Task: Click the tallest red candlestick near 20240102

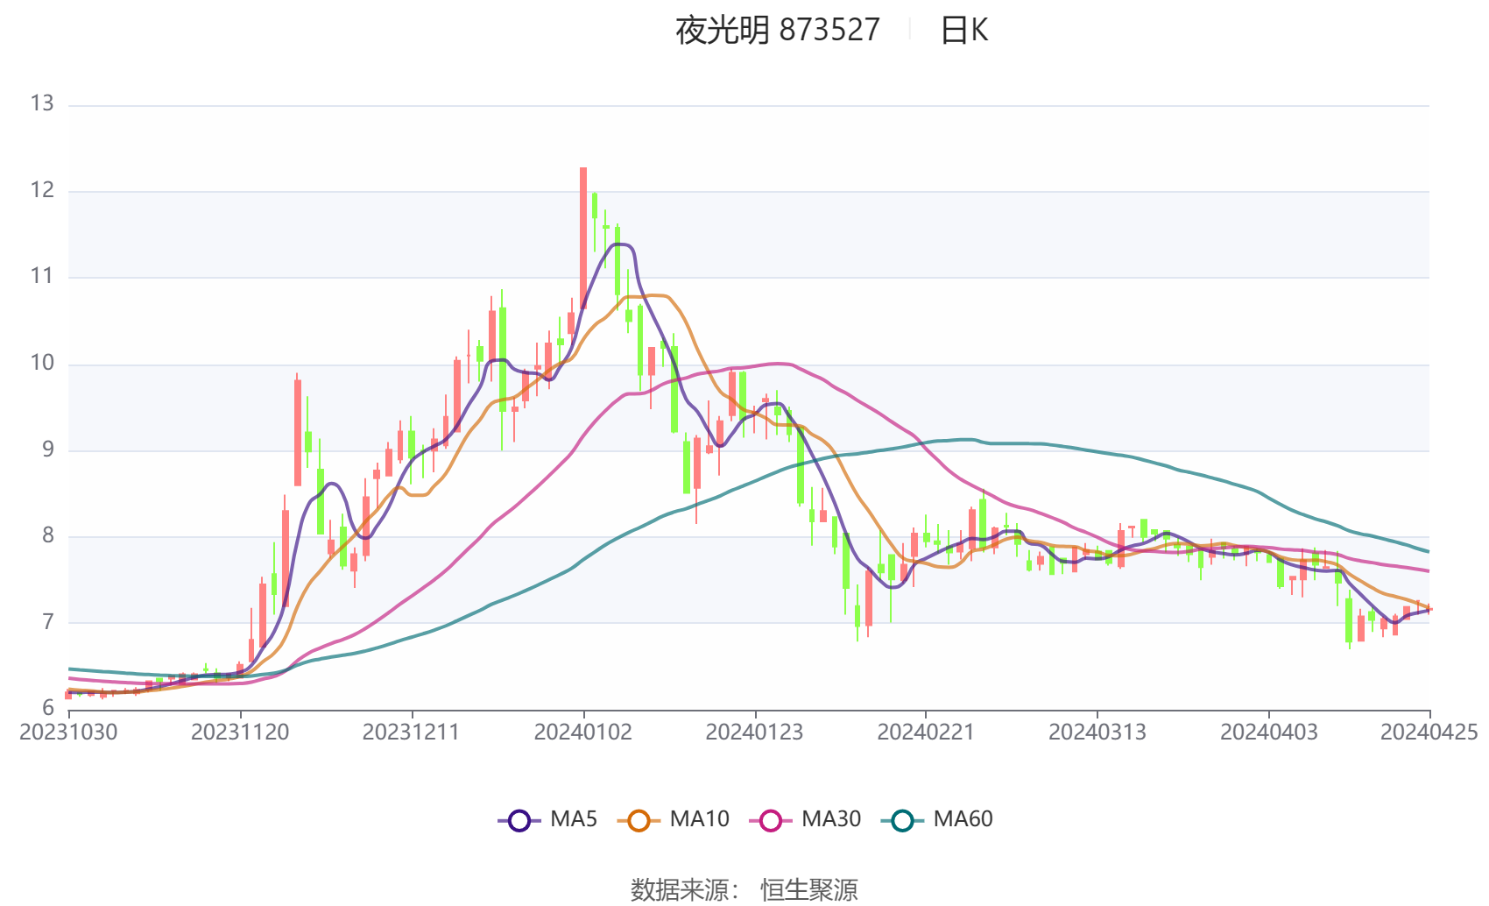Action: click(x=583, y=237)
